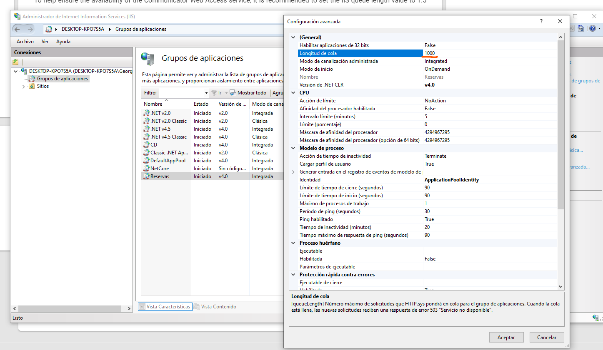Image resolution: width=603 pixels, height=350 pixels.
Task: Click the Cancelar button
Action: click(547, 338)
